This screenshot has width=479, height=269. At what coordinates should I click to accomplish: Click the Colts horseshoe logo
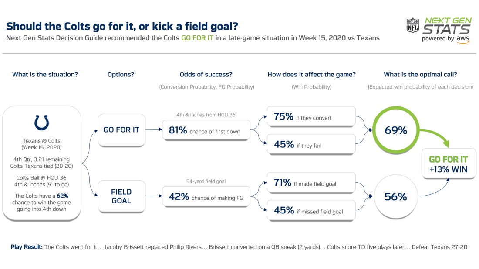[42, 122]
